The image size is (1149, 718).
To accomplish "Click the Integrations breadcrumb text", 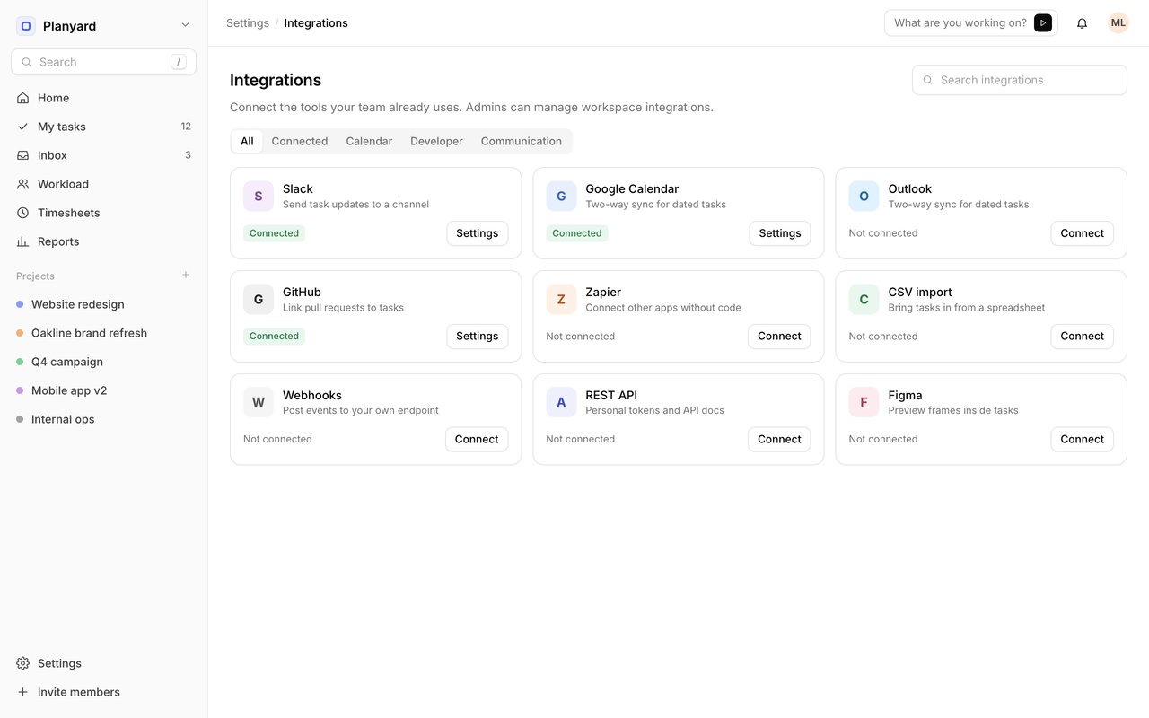I will pyautogui.click(x=316, y=23).
